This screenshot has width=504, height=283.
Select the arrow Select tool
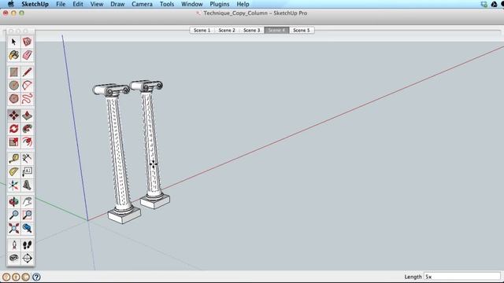click(x=13, y=42)
